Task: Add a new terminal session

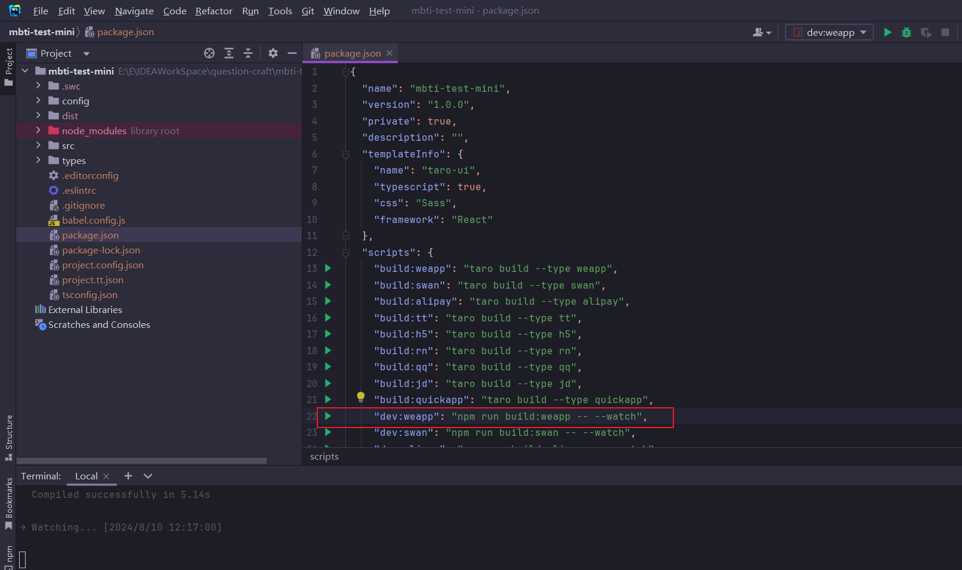Action: [x=128, y=476]
